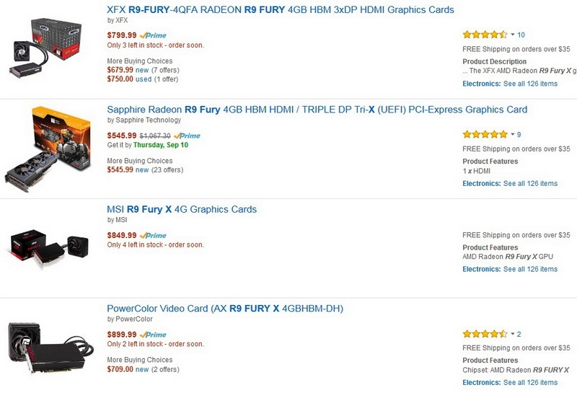Open PowerColor Video Card AX R9 Fury X title
Viewport: 577px width, 398px height.
225,309
